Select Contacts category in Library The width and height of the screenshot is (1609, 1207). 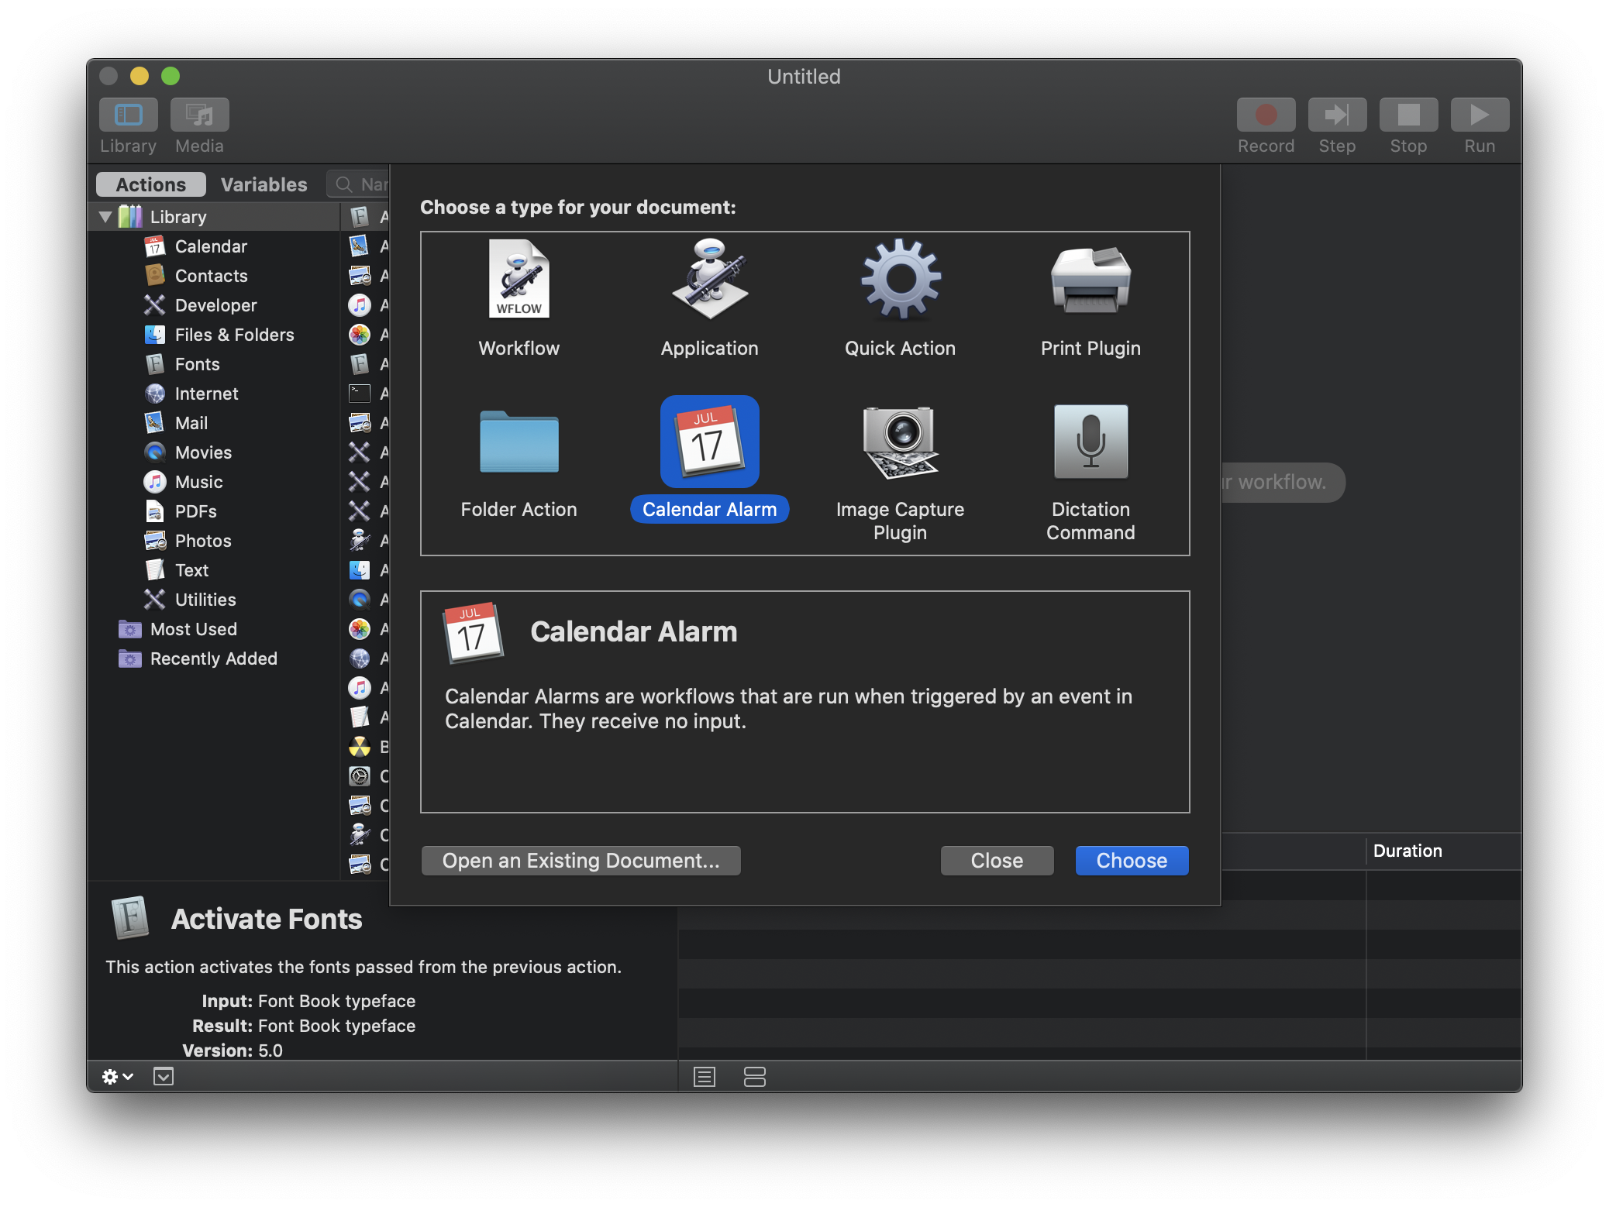pyautogui.click(x=212, y=276)
